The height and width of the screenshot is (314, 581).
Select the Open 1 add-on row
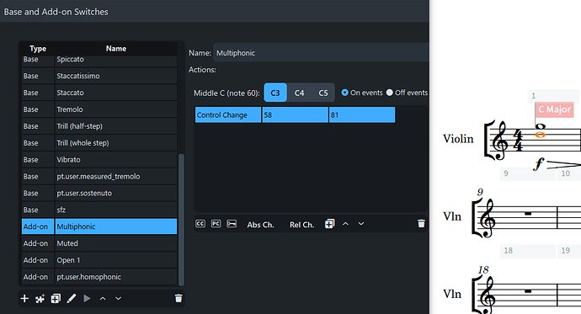click(99, 260)
